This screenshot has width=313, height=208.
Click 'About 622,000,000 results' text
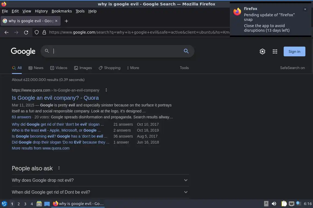click(x=48, y=80)
